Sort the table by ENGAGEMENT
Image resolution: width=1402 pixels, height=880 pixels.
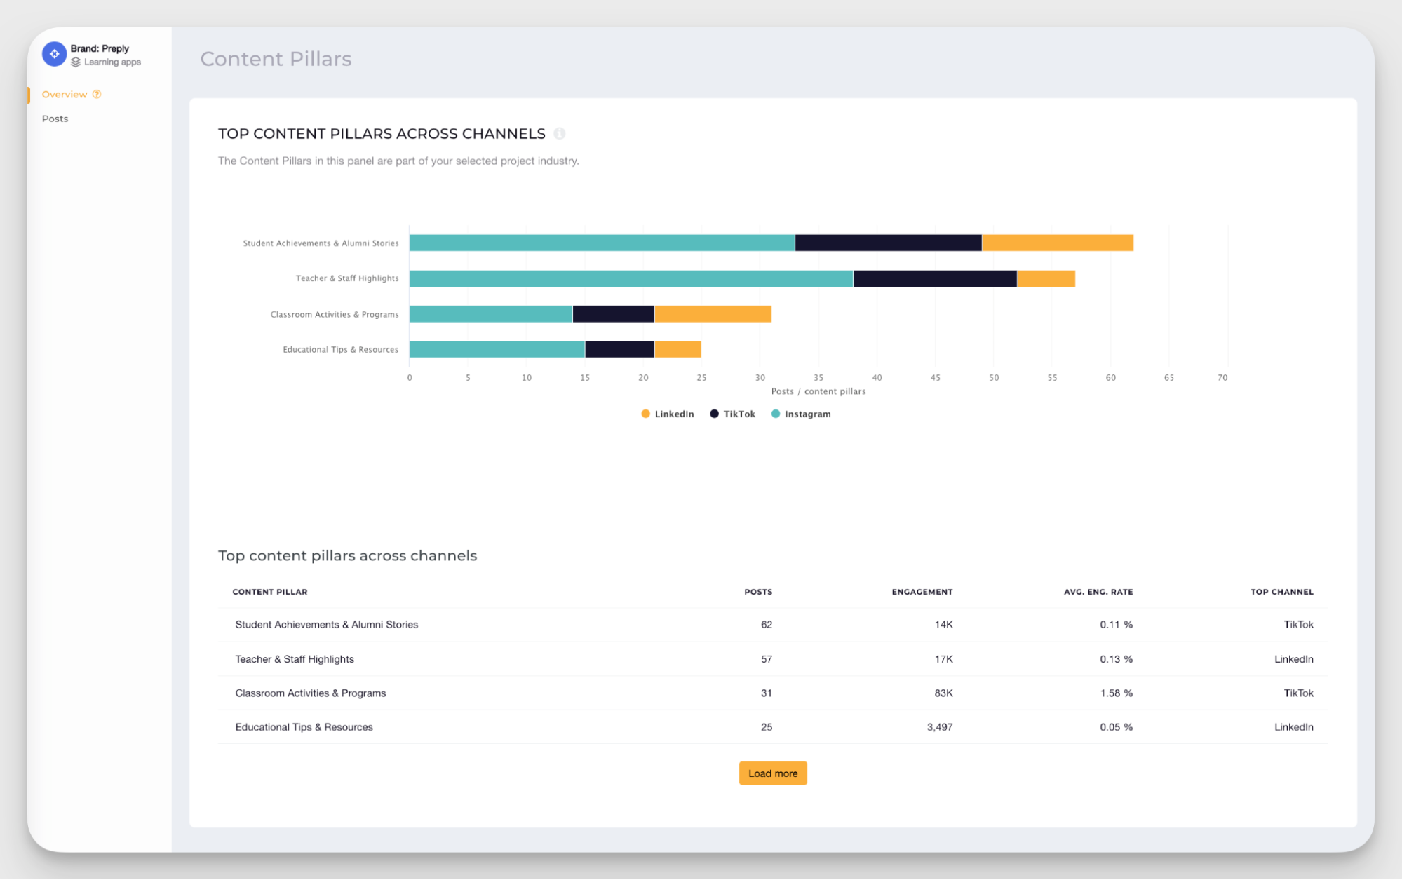point(922,591)
